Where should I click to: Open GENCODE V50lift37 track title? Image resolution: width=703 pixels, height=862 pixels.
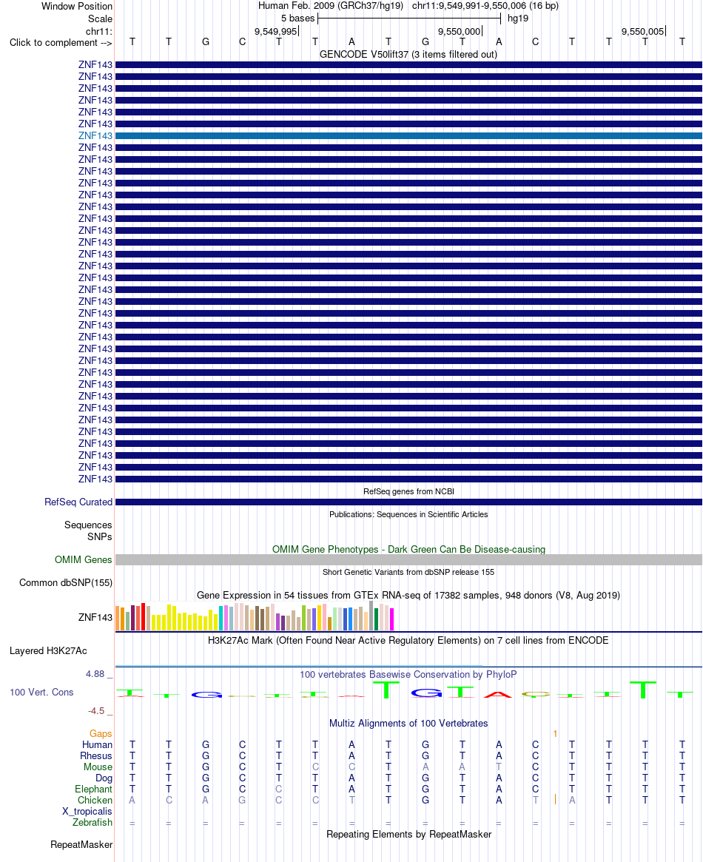pyautogui.click(x=408, y=55)
